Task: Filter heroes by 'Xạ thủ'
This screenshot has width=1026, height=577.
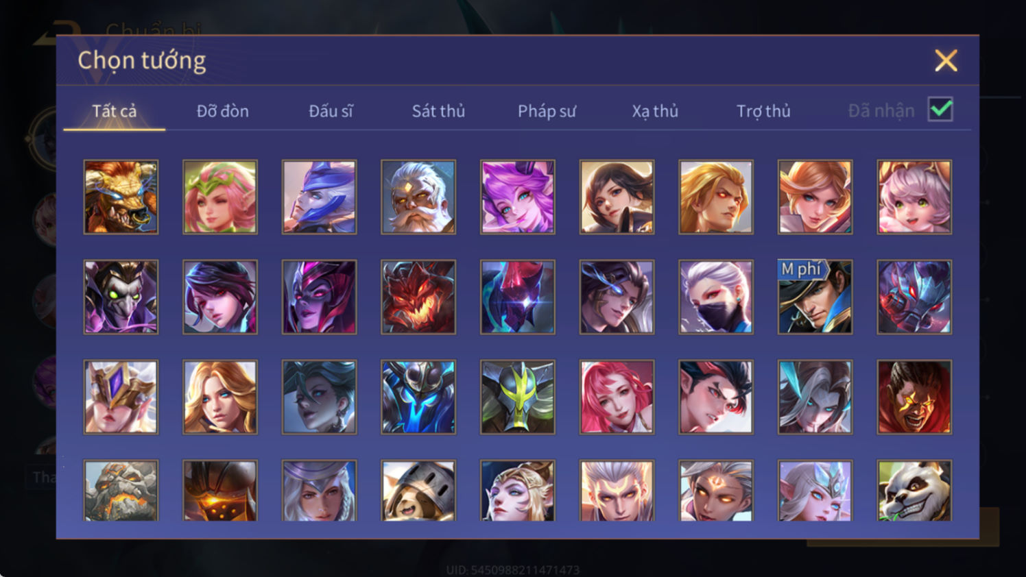Action: pos(655,111)
